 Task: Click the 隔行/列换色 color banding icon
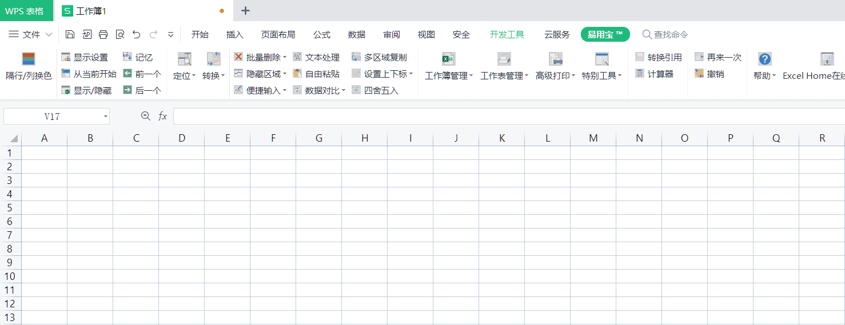29,59
